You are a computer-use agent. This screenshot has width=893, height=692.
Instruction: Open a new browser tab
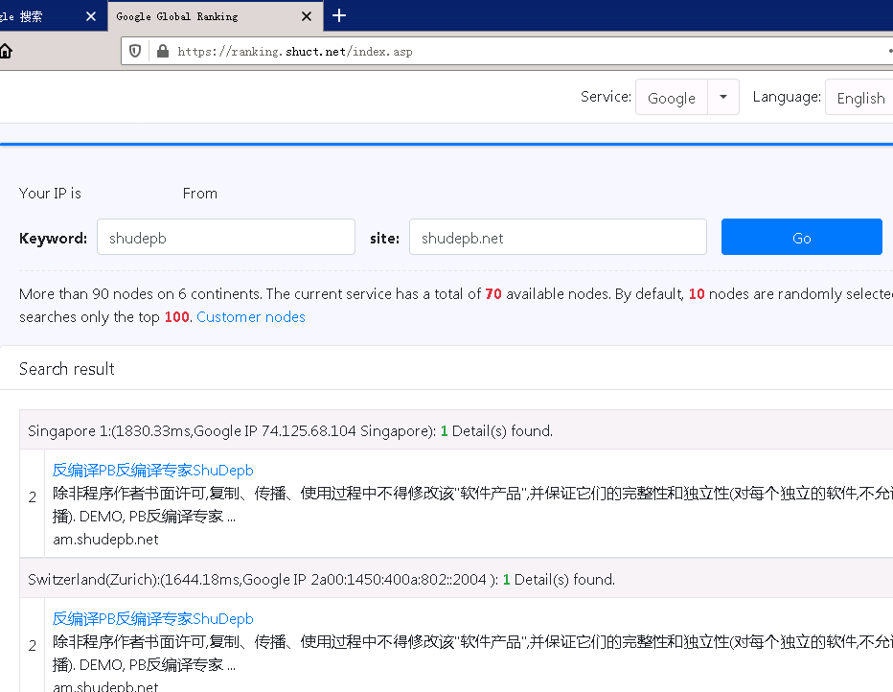(339, 15)
